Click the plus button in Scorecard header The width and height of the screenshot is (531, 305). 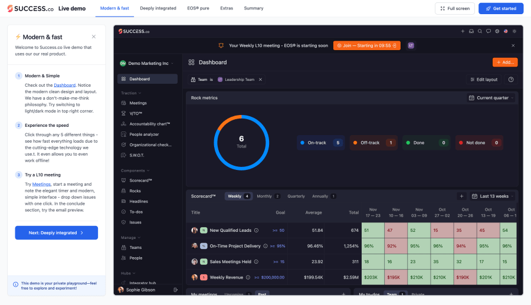pyautogui.click(x=461, y=196)
